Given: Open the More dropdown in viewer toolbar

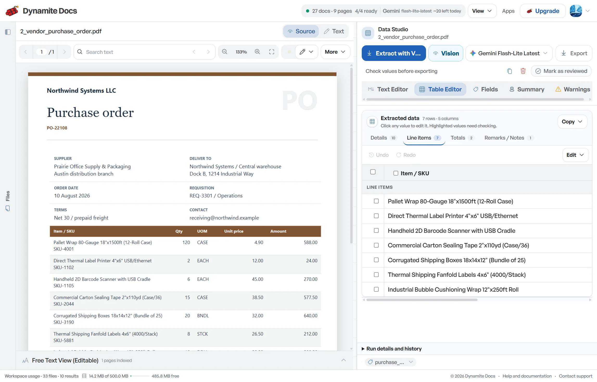Looking at the screenshot, I should click(335, 52).
